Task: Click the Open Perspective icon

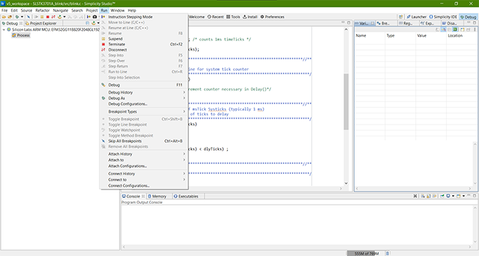Action: tap(401, 17)
